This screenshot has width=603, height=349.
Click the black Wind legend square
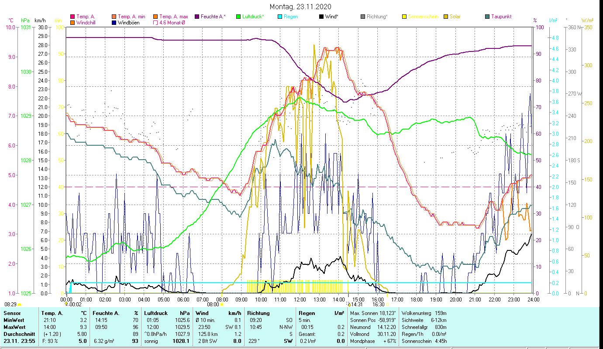pos(321,17)
